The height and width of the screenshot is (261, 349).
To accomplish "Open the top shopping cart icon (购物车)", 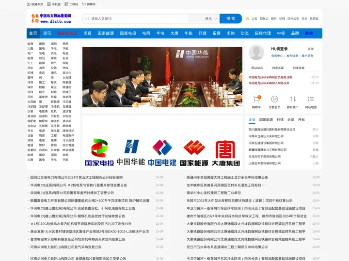I will click(x=84, y=4).
